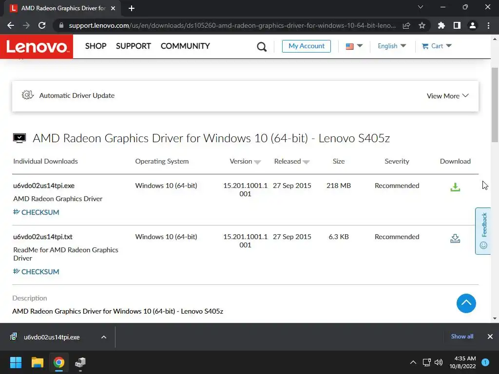Viewport: 499px width, 374px height.
Task: Click the page vertical scrollbar thumb
Action: click(x=495, y=105)
